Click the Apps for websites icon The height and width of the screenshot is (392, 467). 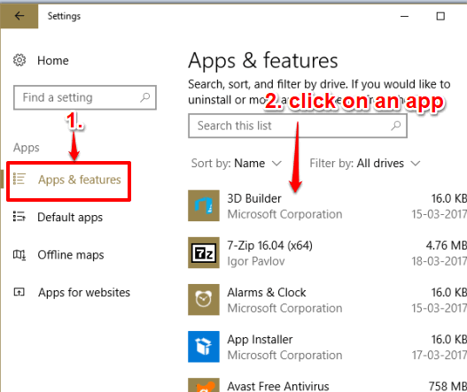(x=19, y=292)
